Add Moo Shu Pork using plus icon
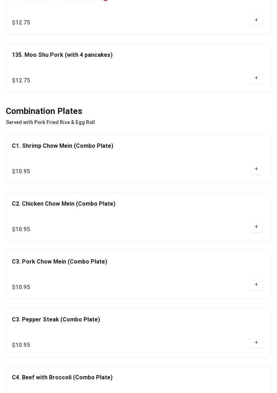Screen dimensions: 277x393 pos(256,78)
